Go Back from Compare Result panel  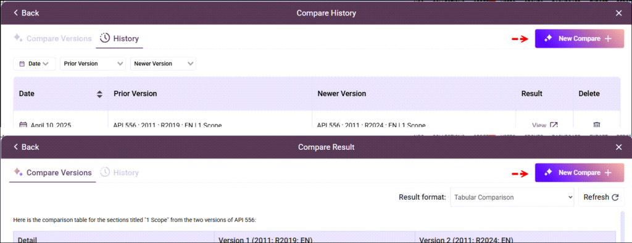coord(26,147)
